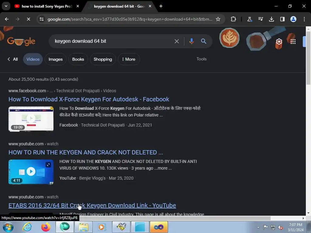Switch to the Sony Vegas Pro YouTube tab
Viewport: 311px width, 233px height.
(x=46, y=6)
